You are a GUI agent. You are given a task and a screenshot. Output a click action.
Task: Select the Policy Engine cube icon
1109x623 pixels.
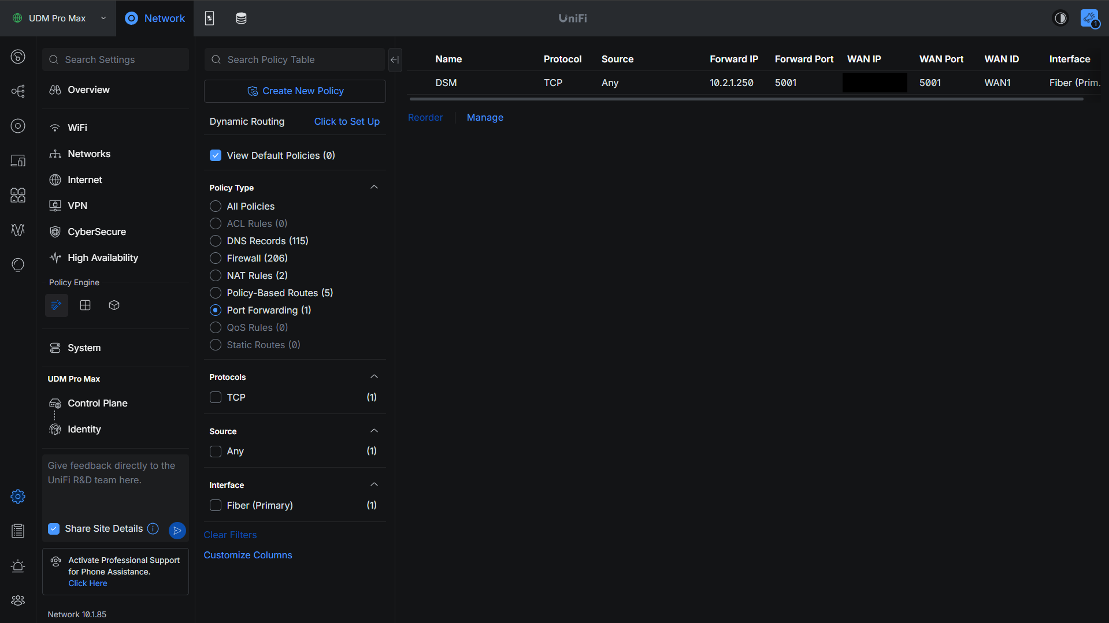114,305
